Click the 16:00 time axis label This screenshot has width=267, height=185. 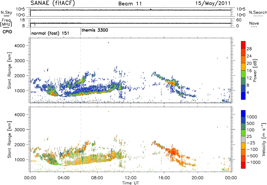click(x=164, y=178)
